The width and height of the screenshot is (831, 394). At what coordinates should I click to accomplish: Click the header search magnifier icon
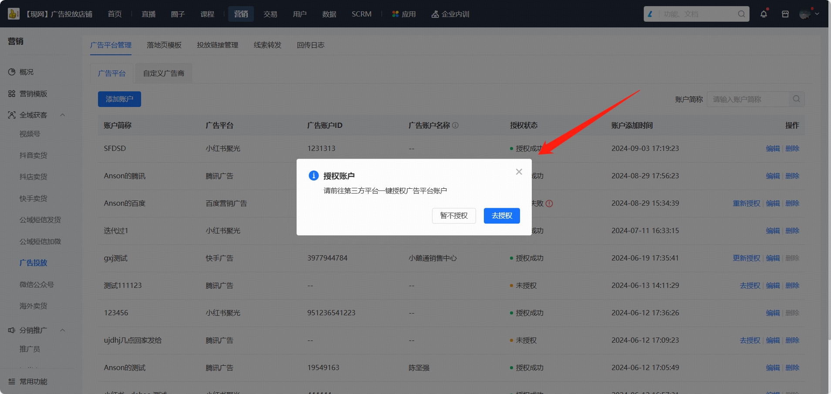[741, 14]
